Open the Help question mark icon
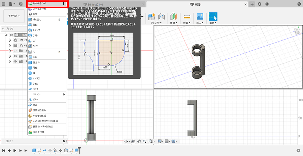Viewport: 303px width, 156px height. (299, 4)
